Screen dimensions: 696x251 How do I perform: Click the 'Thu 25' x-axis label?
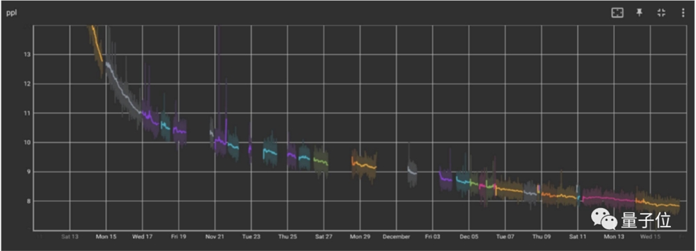[x=287, y=237]
